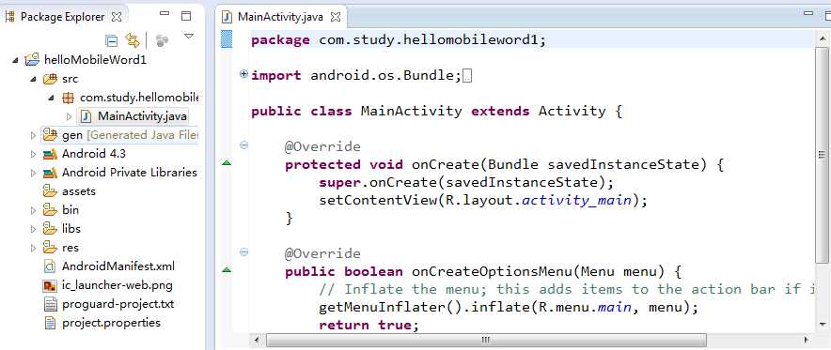This screenshot has height=350, width=831.
Task: Click the editor horizontal scrollbar left arrow
Action: click(x=257, y=340)
